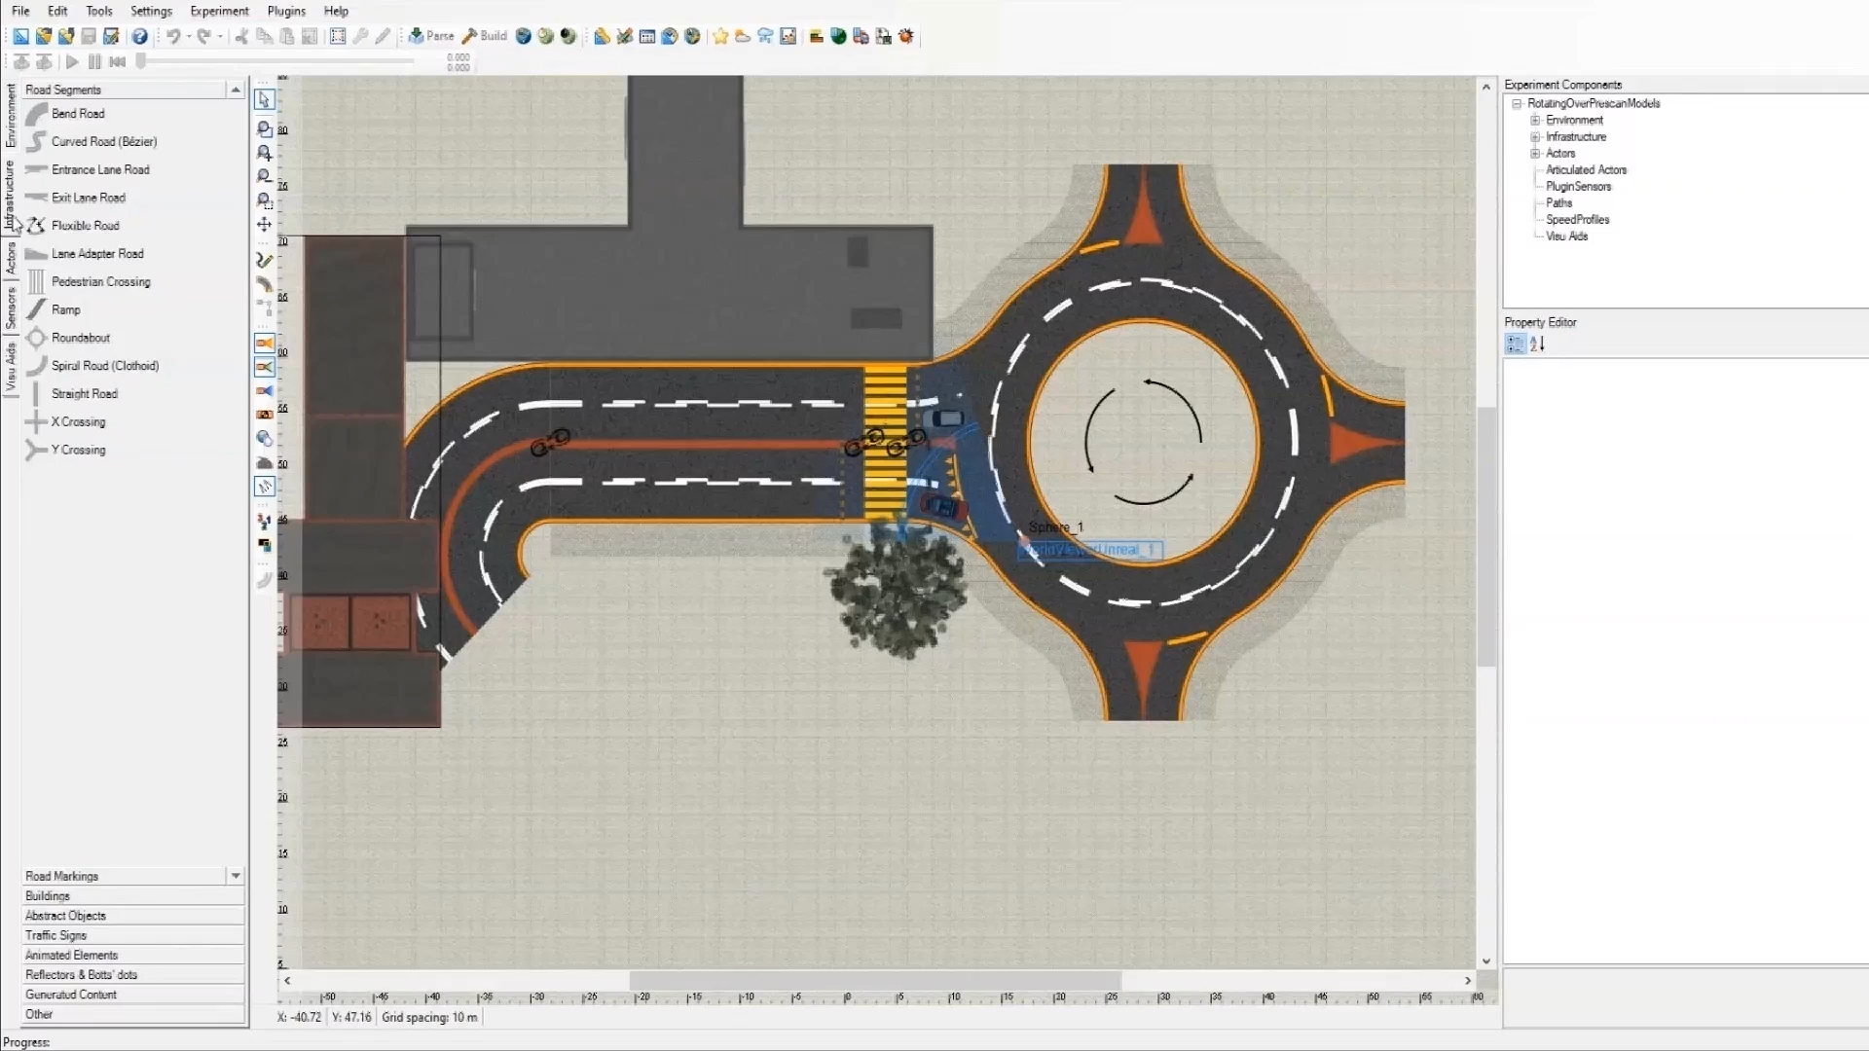Open the Experiment menu
Screen dimensions: 1869x1051
click(x=218, y=11)
